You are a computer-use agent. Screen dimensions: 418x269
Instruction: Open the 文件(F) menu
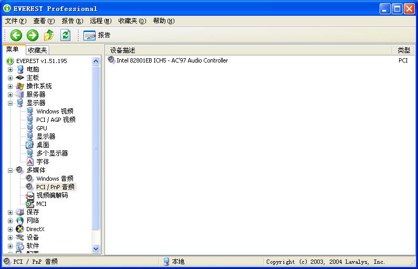[x=16, y=21]
